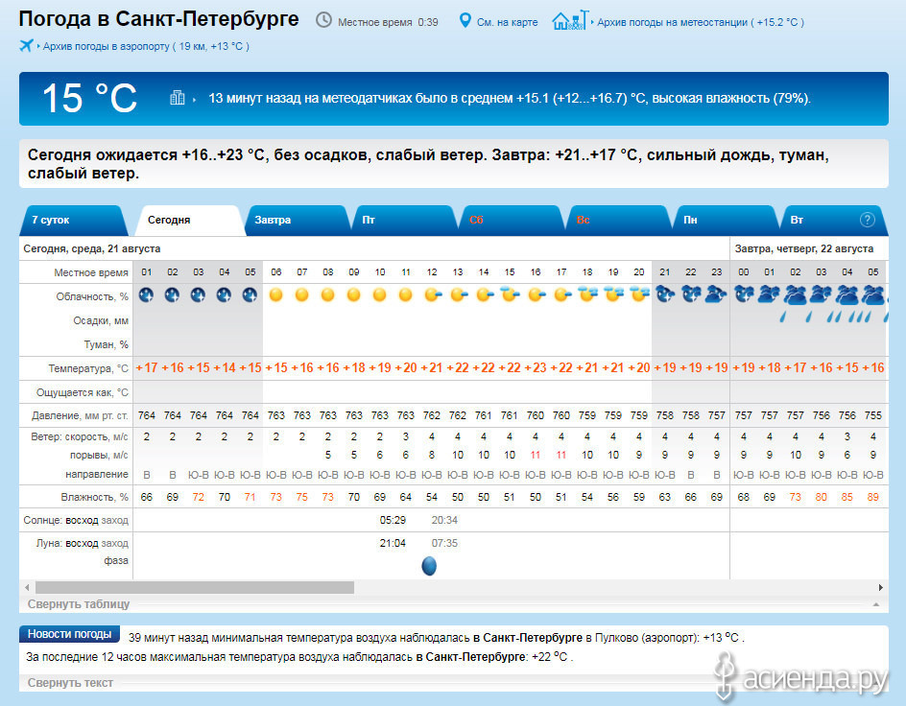Click the 'Температура, °C' row label
The image size is (906, 706).
(88, 368)
